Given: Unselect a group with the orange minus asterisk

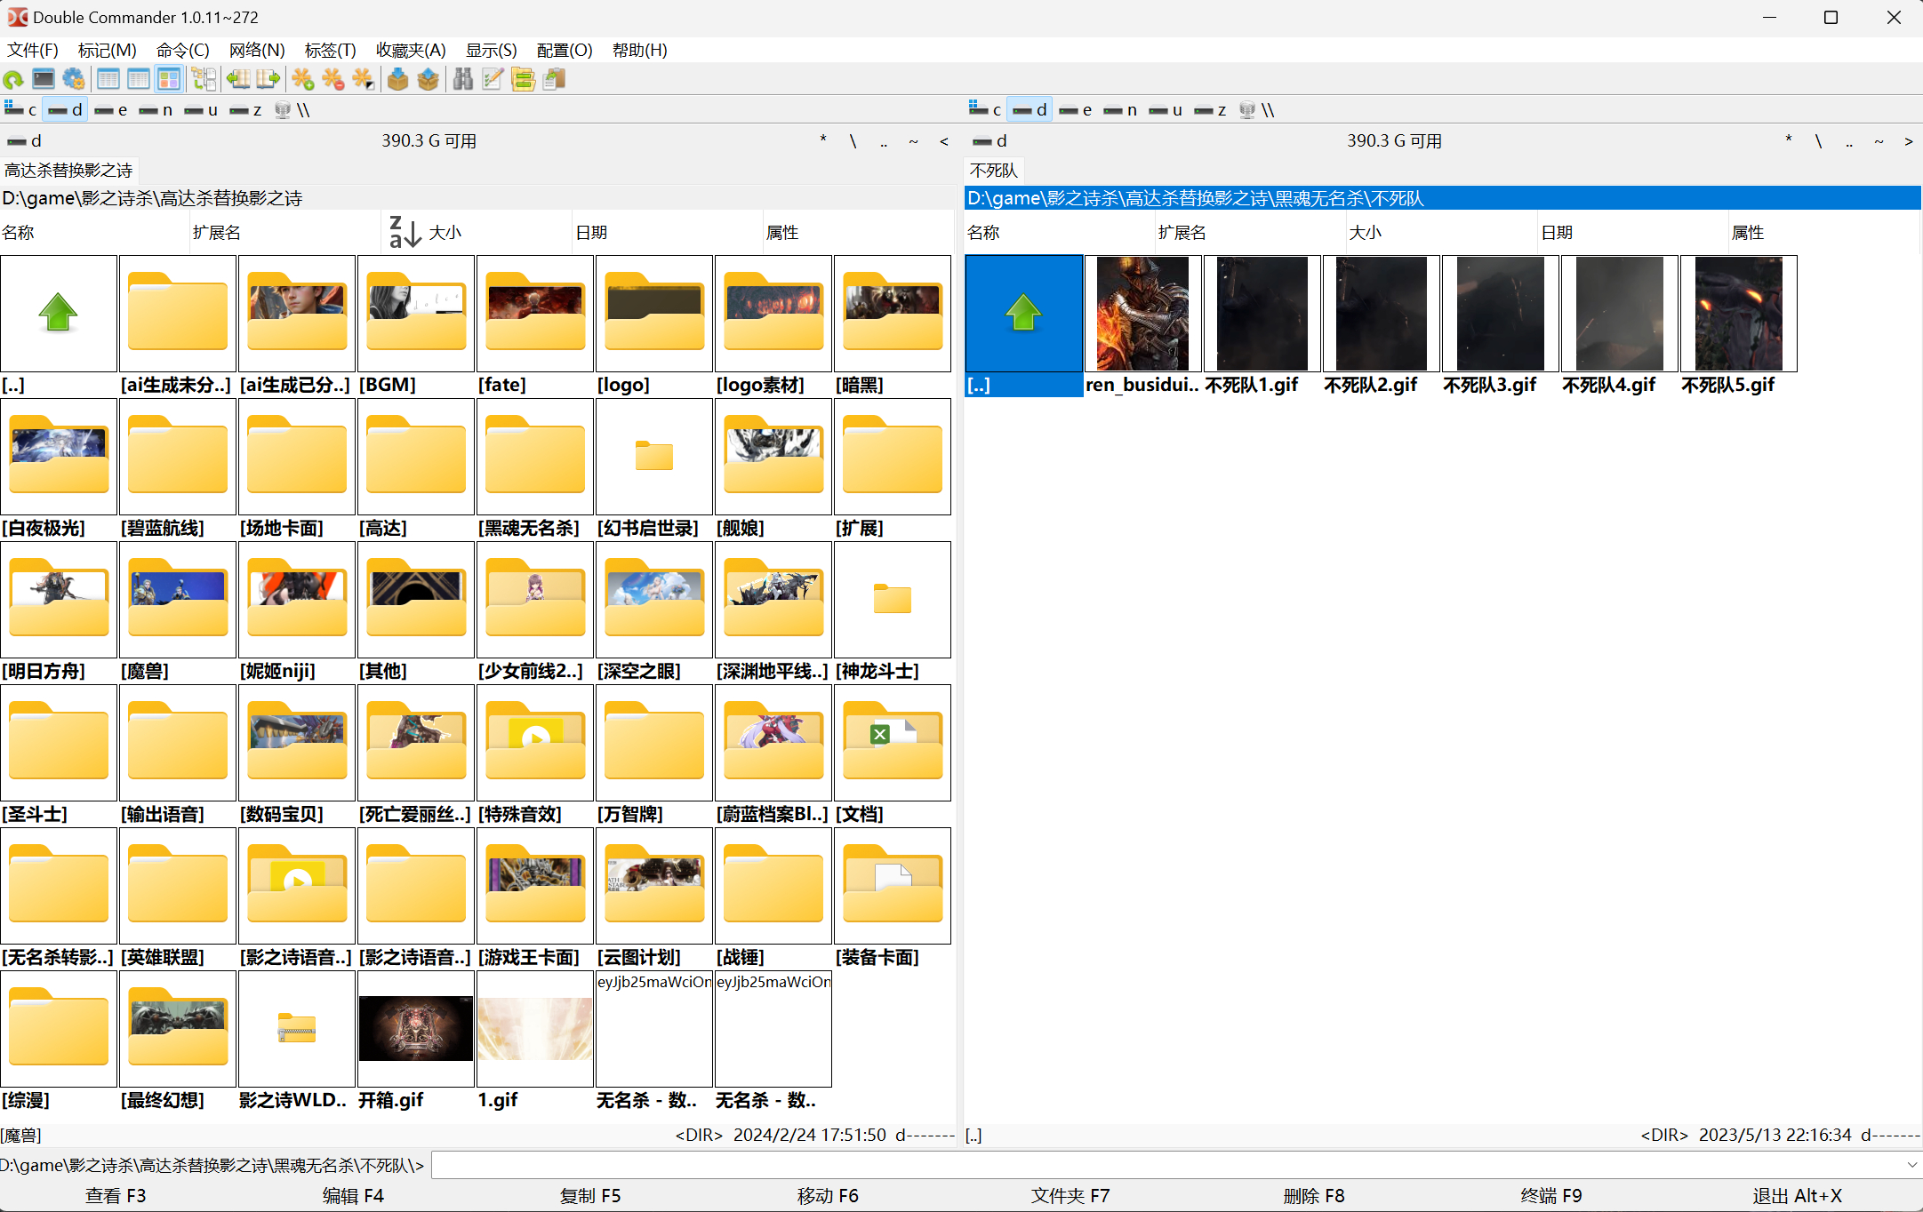Looking at the screenshot, I should pos(333,80).
